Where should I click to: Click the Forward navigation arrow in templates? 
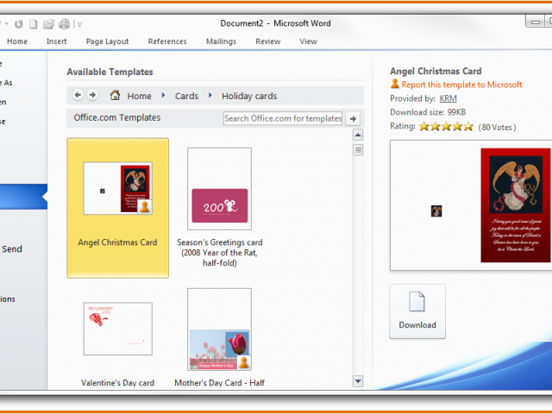tap(92, 95)
